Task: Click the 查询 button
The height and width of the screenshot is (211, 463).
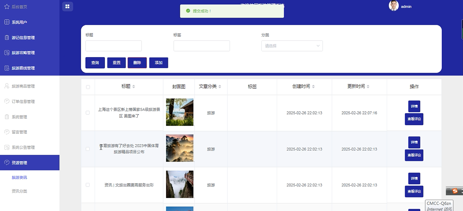Action: point(95,63)
